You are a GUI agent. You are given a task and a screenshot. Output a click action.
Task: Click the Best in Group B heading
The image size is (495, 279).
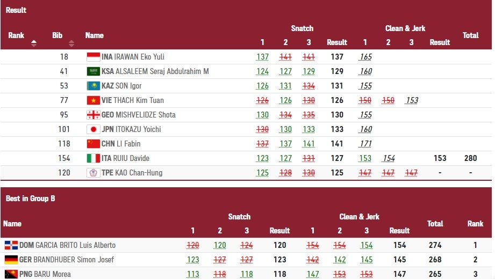tap(30, 199)
